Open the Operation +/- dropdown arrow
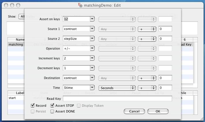Viewport: 205px width, 122px height. pyautogui.click(x=92, y=48)
